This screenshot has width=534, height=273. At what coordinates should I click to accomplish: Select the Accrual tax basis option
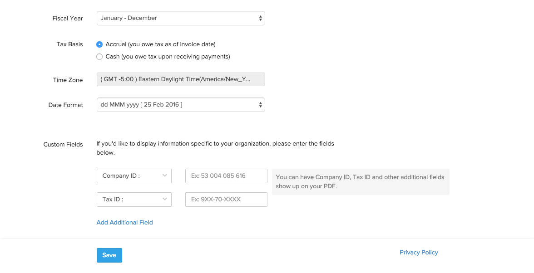coord(99,44)
